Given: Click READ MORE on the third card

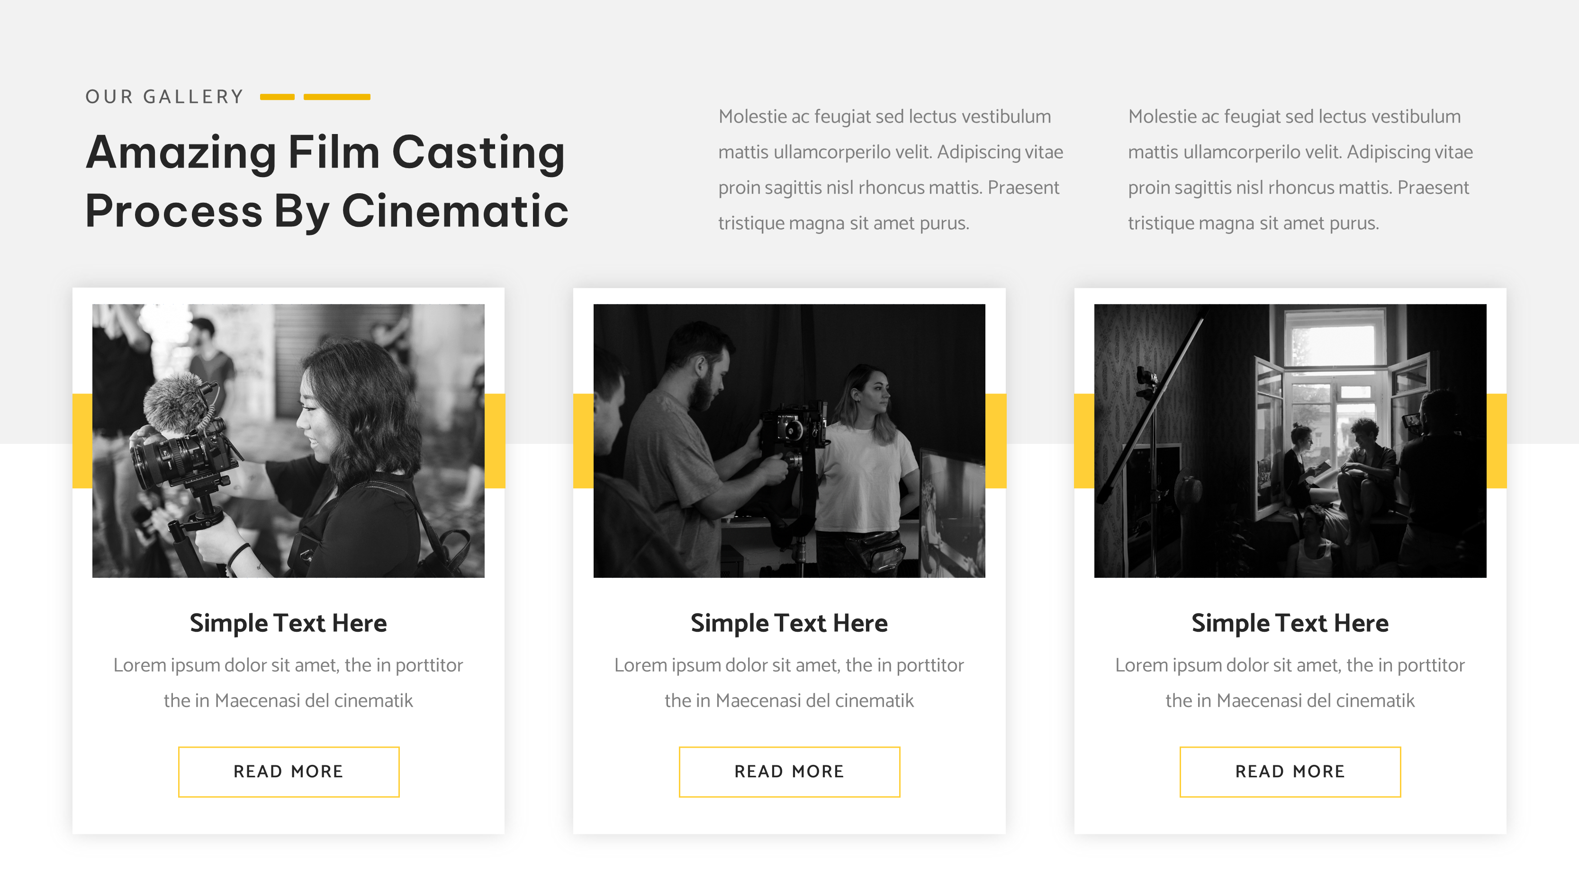Looking at the screenshot, I should tap(1290, 771).
